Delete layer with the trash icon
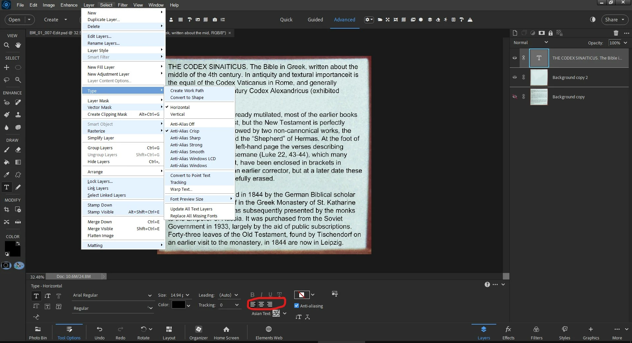This screenshot has width=632, height=343. (x=616, y=33)
